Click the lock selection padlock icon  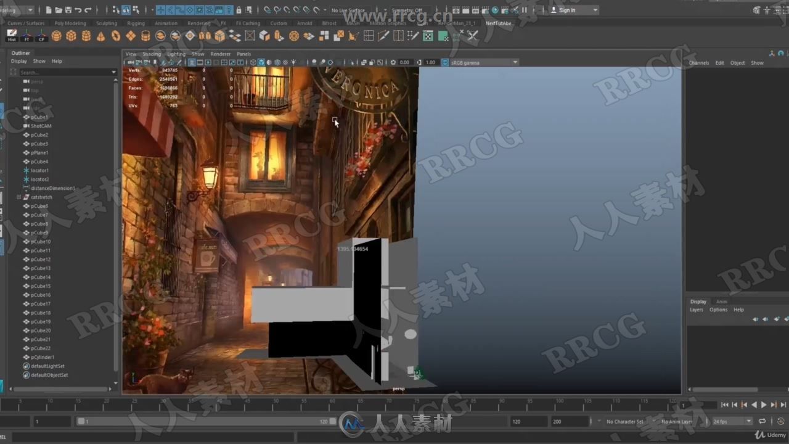point(239,10)
